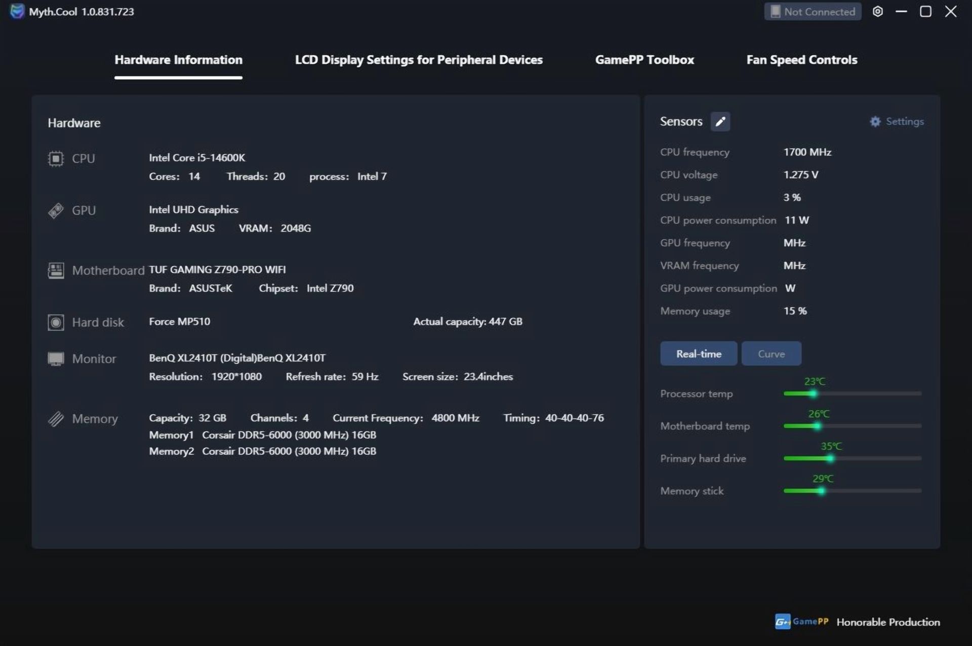Open the GamePP Toolbox tab
Viewport: 972px width, 646px height.
click(x=644, y=60)
